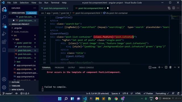Open the Accounts menu icon
Viewport: 182px width, 102px height.
click(x=4, y=79)
